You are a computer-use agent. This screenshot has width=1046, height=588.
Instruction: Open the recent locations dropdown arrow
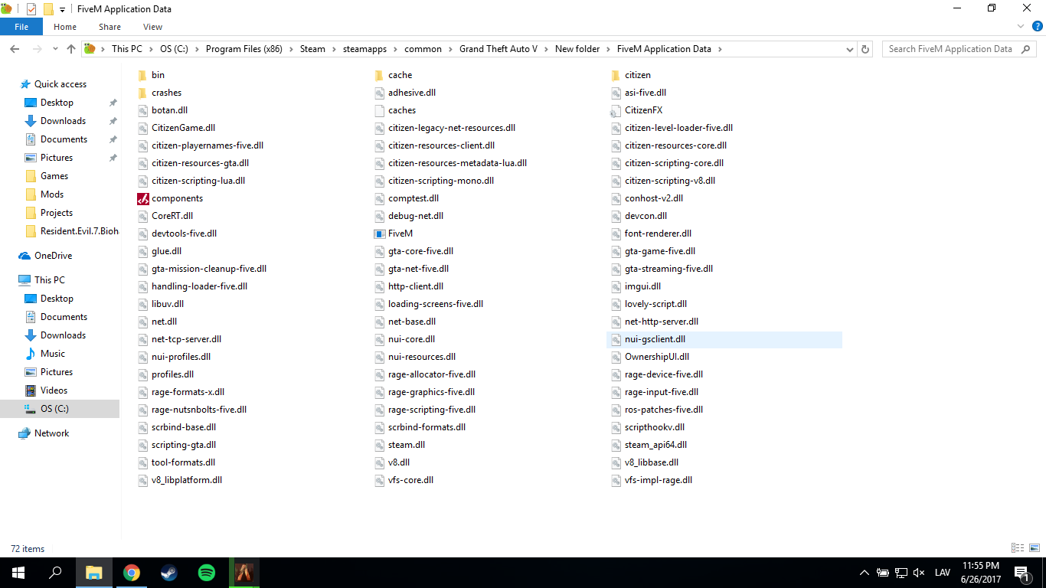(54, 49)
